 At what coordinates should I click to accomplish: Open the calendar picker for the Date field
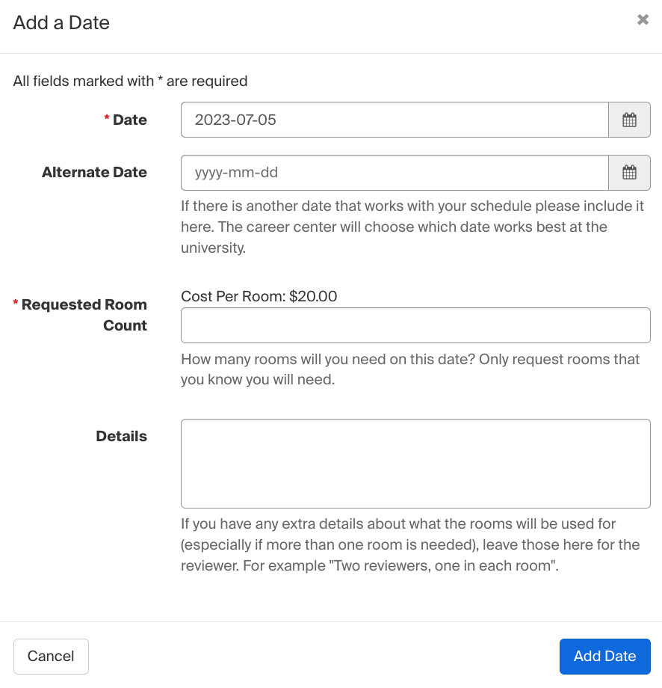click(629, 120)
